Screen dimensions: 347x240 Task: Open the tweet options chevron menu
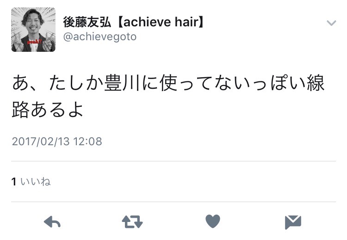(x=331, y=23)
